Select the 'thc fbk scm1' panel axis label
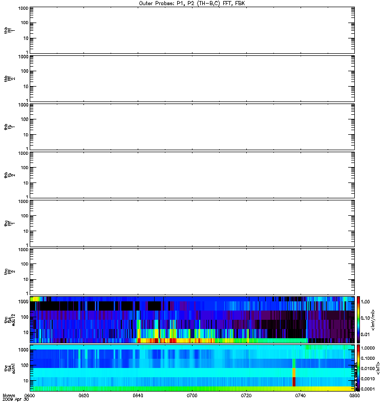 coord(10,368)
